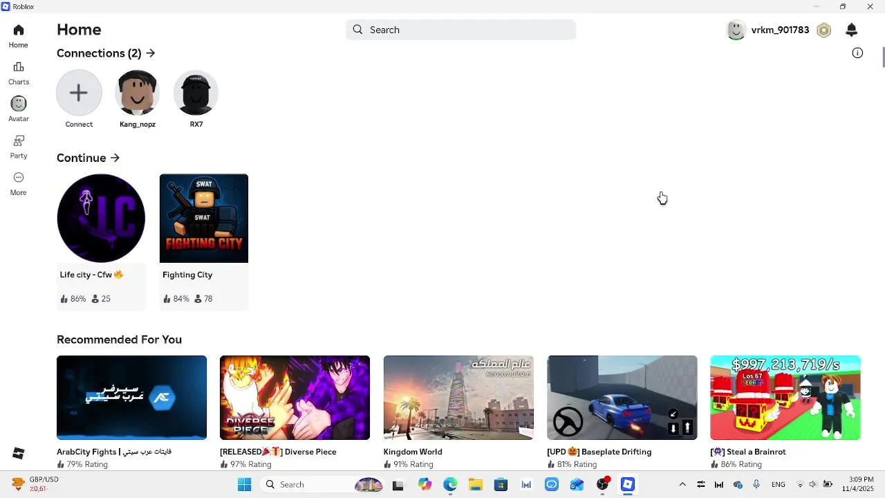Click the Robux currency icon
885x498 pixels.
[823, 30]
